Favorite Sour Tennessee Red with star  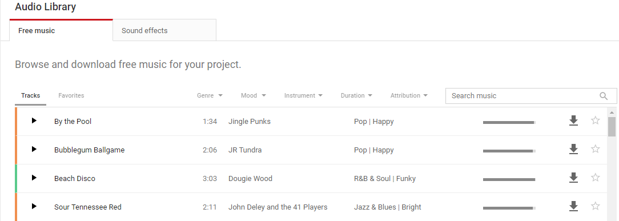(x=596, y=206)
